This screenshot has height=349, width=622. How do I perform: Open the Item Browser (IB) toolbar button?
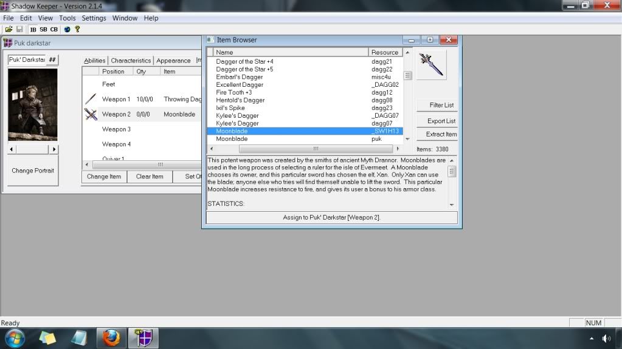click(33, 29)
